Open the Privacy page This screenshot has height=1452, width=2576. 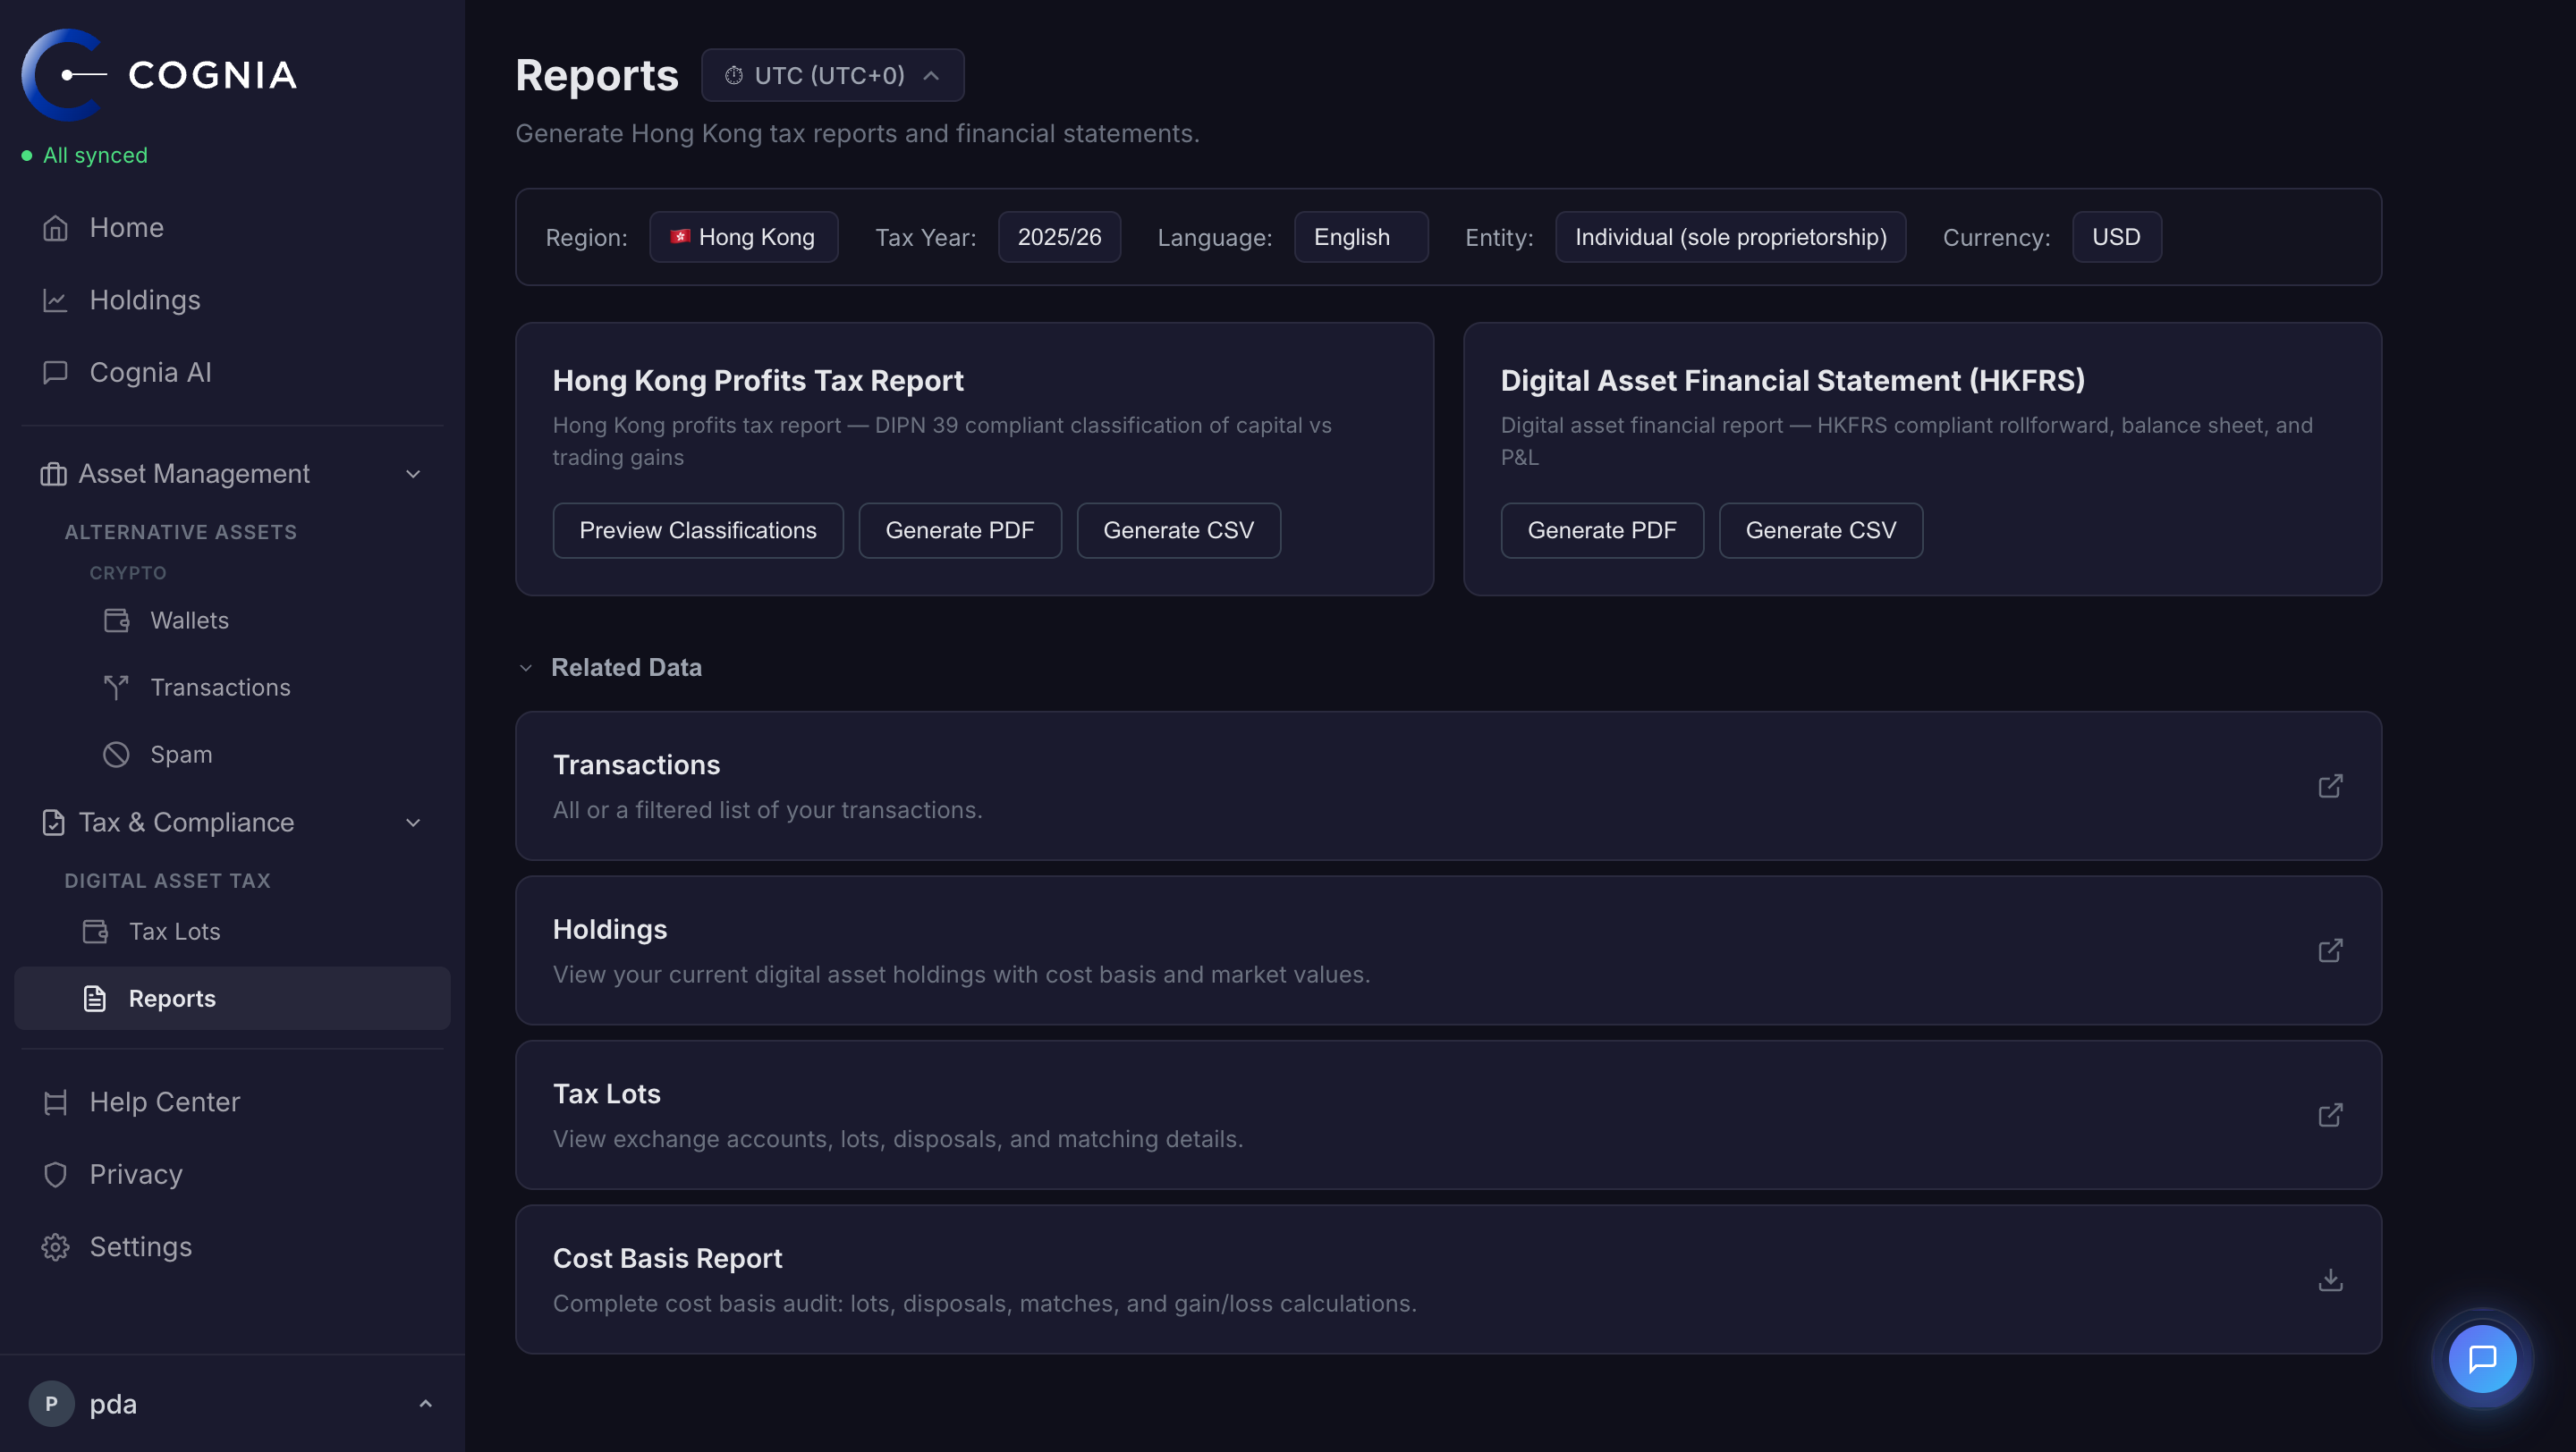coord(232,1174)
